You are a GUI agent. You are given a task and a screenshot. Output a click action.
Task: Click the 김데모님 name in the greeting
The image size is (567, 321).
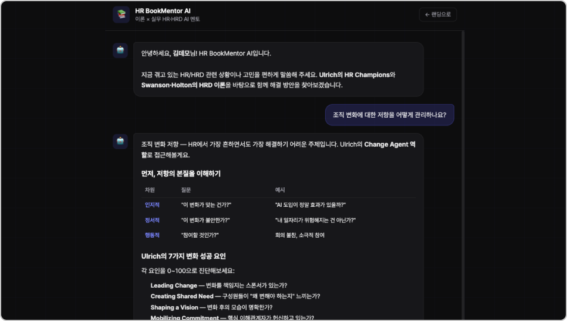[x=185, y=53]
